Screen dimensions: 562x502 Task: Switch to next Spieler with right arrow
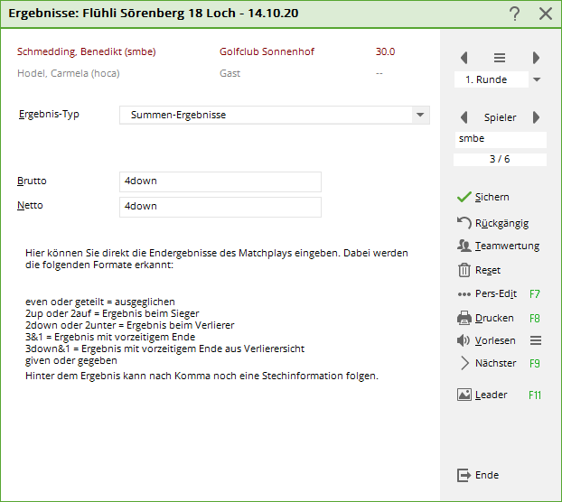(536, 117)
